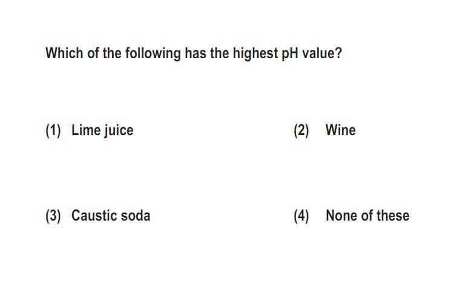Viewport: 454px width, 303px height.
Task: Click the (1) option number
Action: [x=53, y=130]
